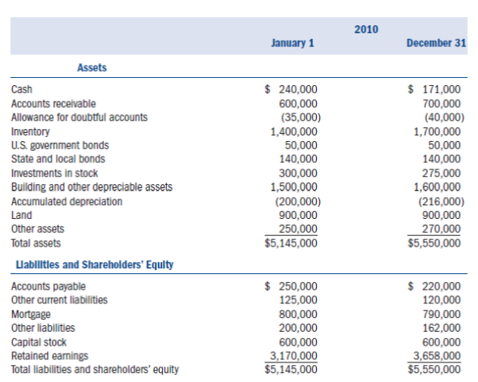Select the Assets section heading
The height and width of the screenshot is (382, 478).
(92, 67)
